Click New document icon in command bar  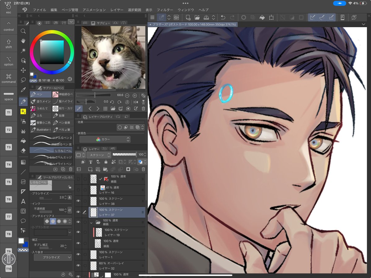pos(188,18)
